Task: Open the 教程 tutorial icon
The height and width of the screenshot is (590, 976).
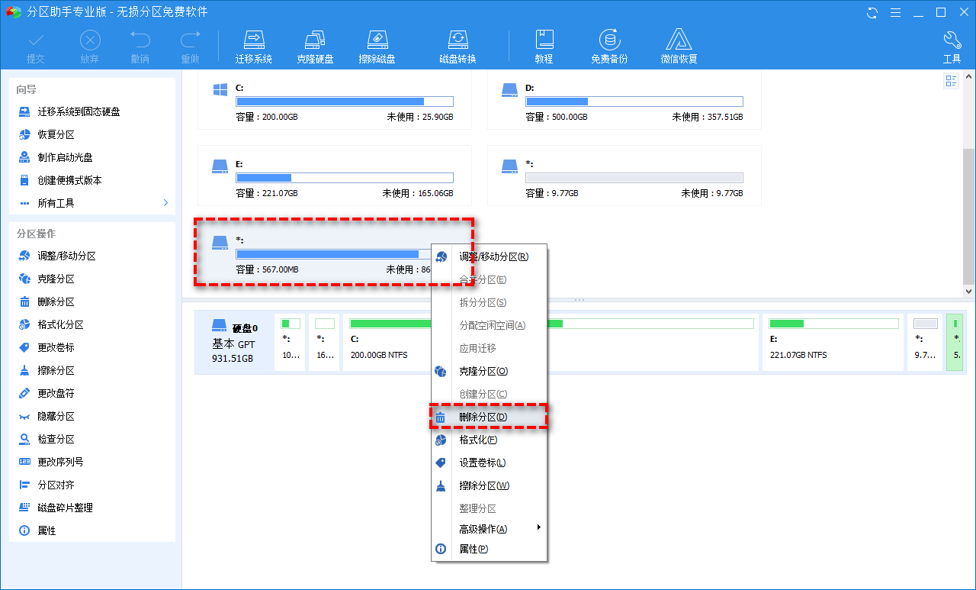Action: pyautogui.click(x=544, y=46)
